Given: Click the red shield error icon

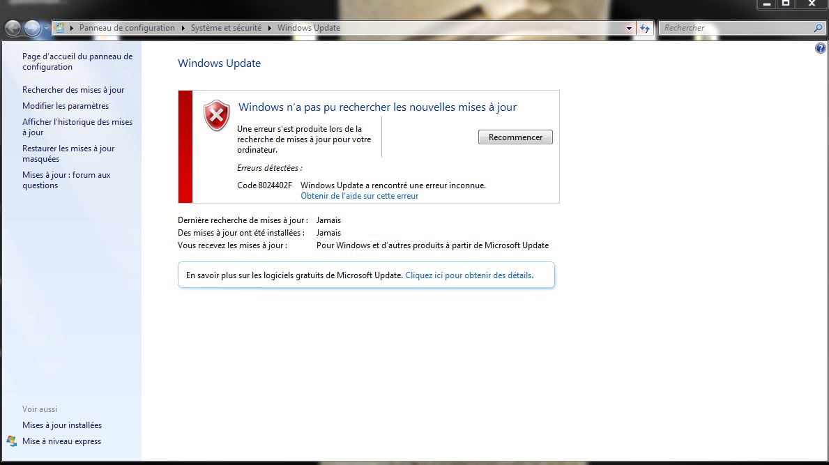Looking at the screenshot, I should [217, 115].
